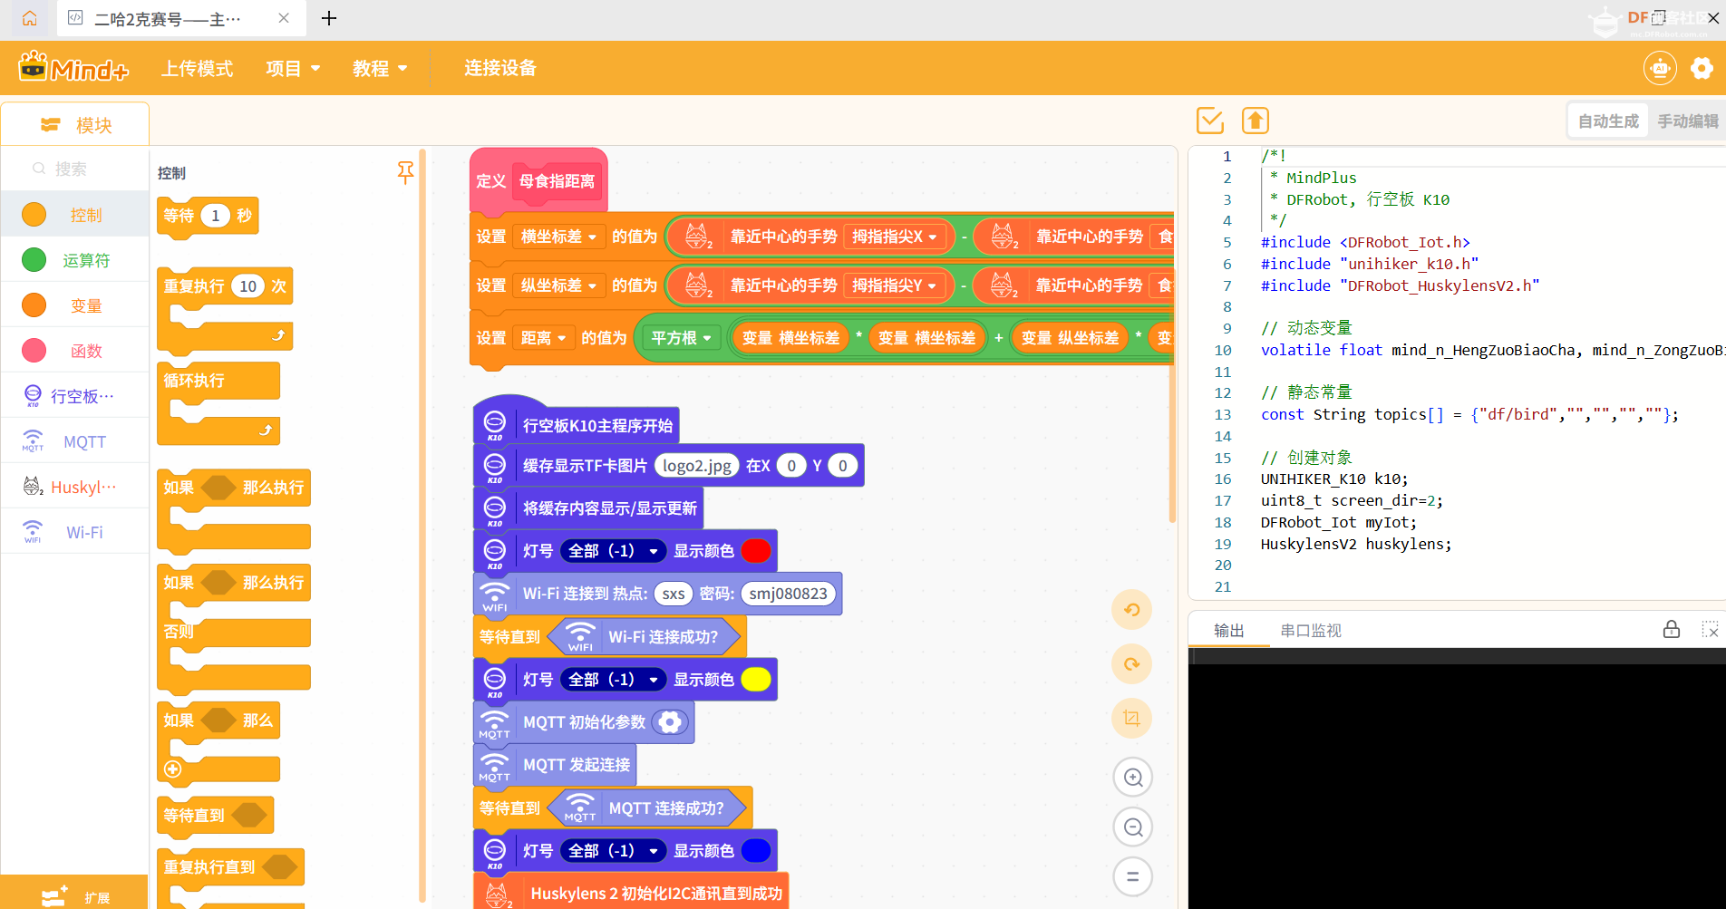Select the 函数 category
1726x909 pixels.
[74, 351]
